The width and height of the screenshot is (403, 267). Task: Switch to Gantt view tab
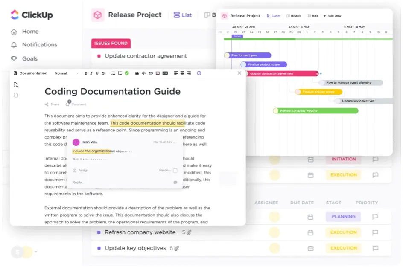274,16
